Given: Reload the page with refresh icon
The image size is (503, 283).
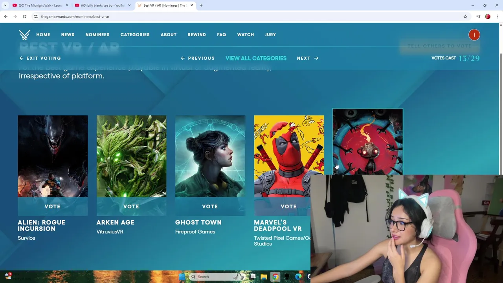Looking at the screenshot, I should pos(24,17).
